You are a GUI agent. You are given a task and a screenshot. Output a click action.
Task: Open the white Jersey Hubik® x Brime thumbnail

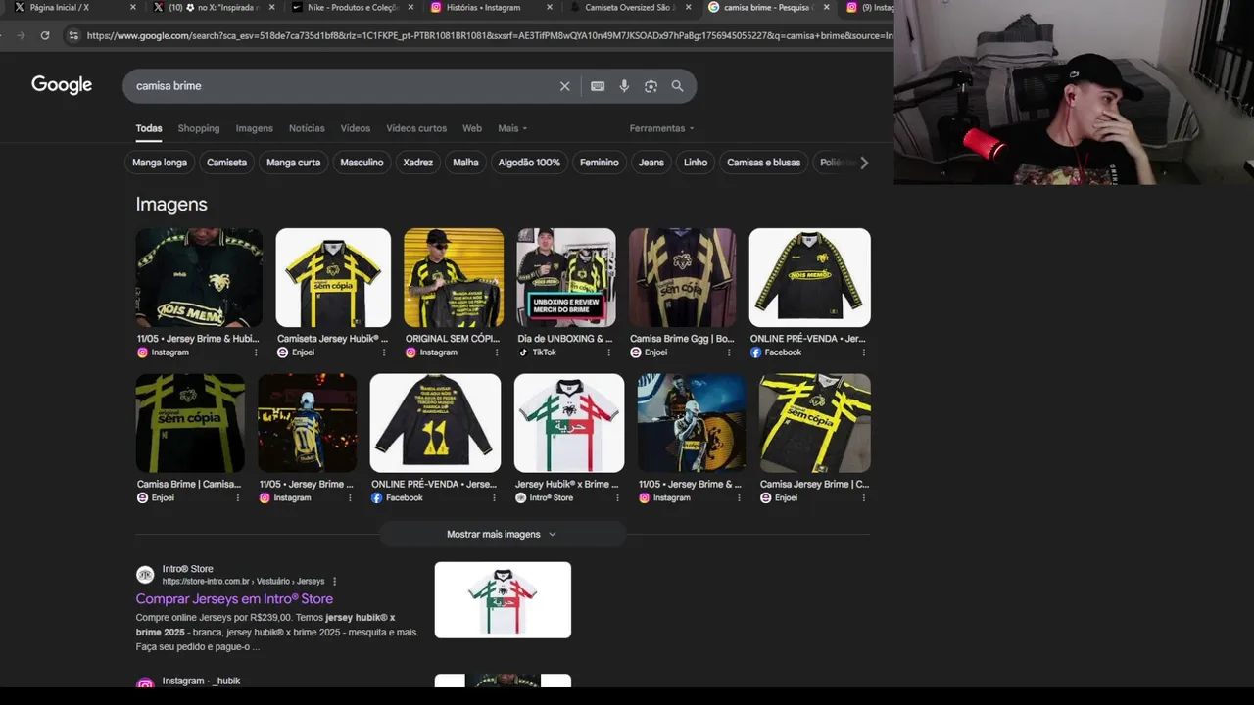click(569, 423)
